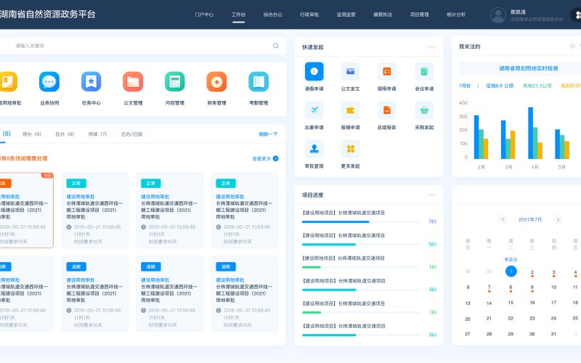Go to the next calendar month
Viewport: 581px width, 363px height.
coord(558,219)
